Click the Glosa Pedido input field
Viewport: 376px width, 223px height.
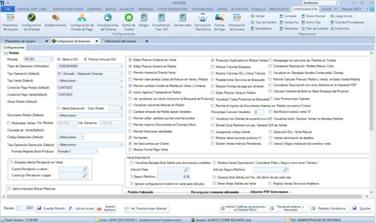coord(90,101)
